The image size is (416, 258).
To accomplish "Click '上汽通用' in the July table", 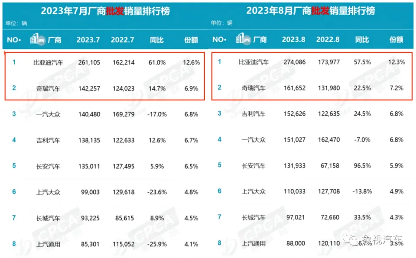I will pyautogui.click(x=48, y=244).
